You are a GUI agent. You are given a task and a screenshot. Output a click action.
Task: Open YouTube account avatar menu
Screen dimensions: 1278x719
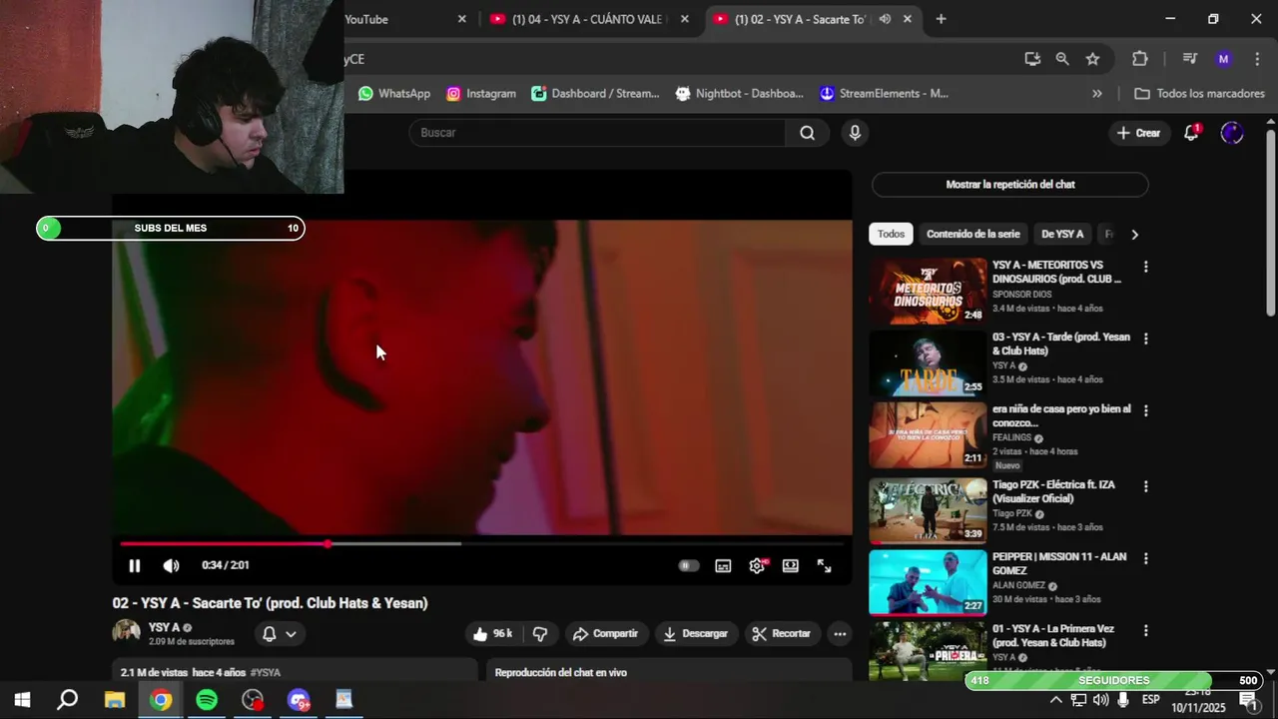(1232, 133)
